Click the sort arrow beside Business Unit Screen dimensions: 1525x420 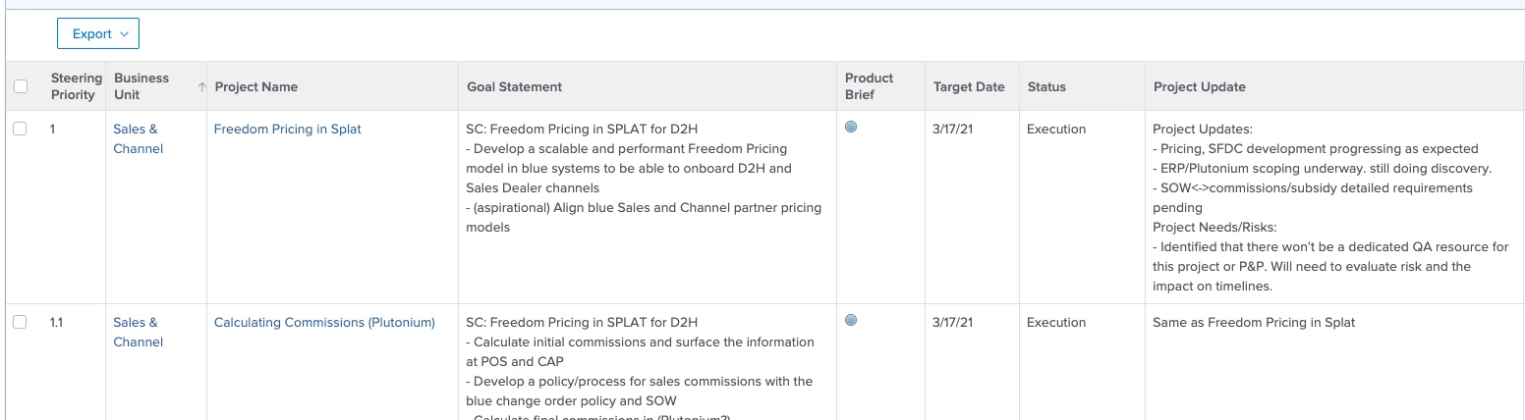click(x=202, y=86)
